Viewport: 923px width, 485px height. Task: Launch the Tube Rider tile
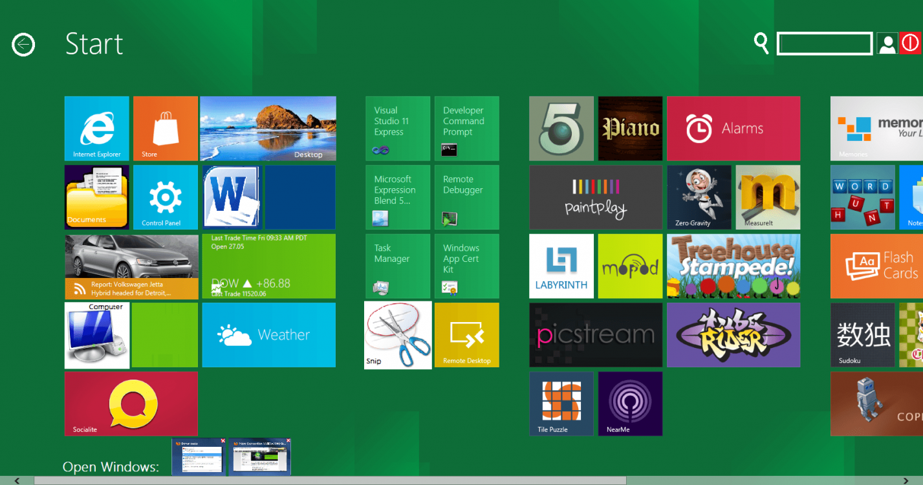733,335
